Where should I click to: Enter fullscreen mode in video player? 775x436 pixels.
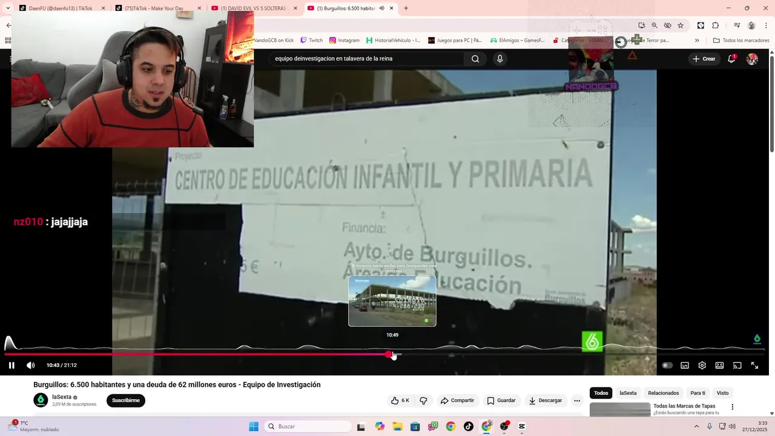(x=754, y=365)
